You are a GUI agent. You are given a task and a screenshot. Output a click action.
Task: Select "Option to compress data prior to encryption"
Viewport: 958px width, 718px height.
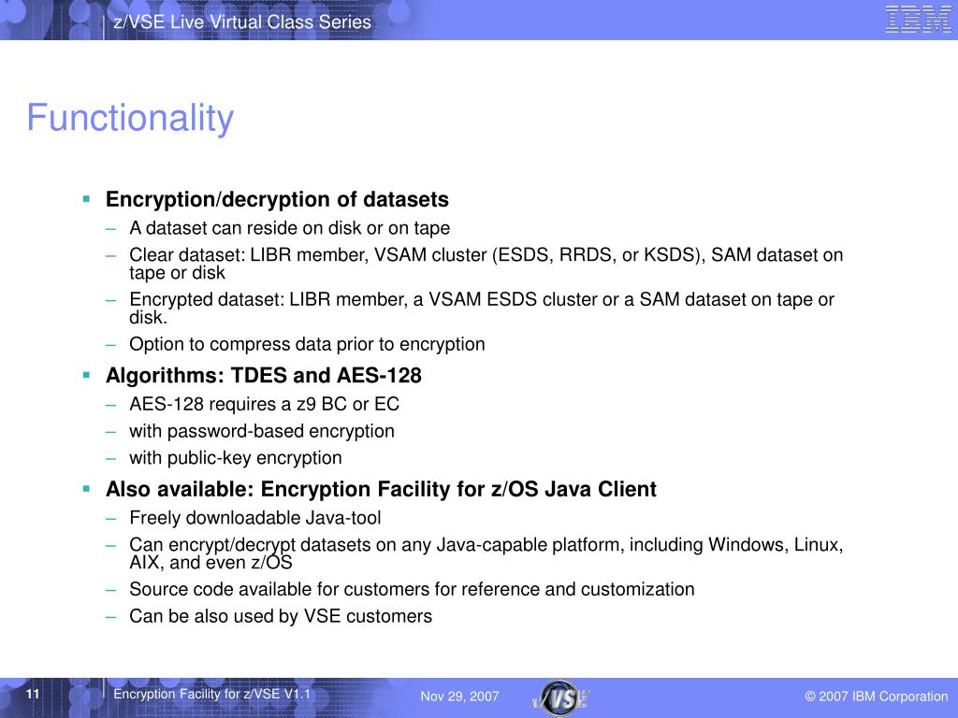pyautogui.click(x=307, y=344)
